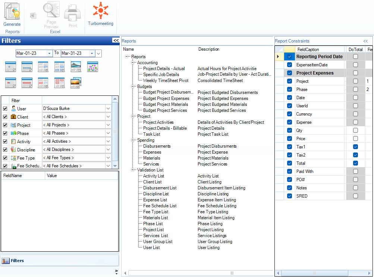Select the mountain-photo calendar range icon
The image size is (374, 277).
[76, 67]
